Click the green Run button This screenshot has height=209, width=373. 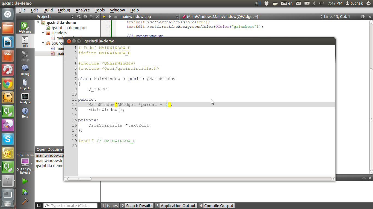click(25, 181)
